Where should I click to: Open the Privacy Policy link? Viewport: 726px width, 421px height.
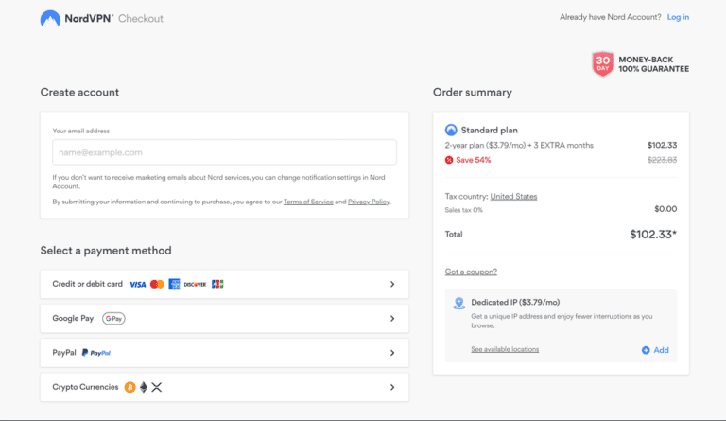(368, 202)
